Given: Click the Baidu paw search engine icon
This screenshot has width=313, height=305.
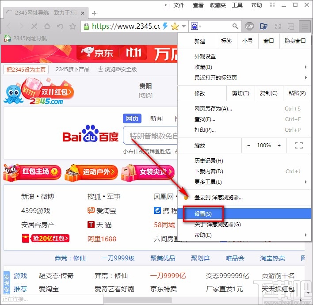Looking at the screenshot, I should (x=194, y=26).
